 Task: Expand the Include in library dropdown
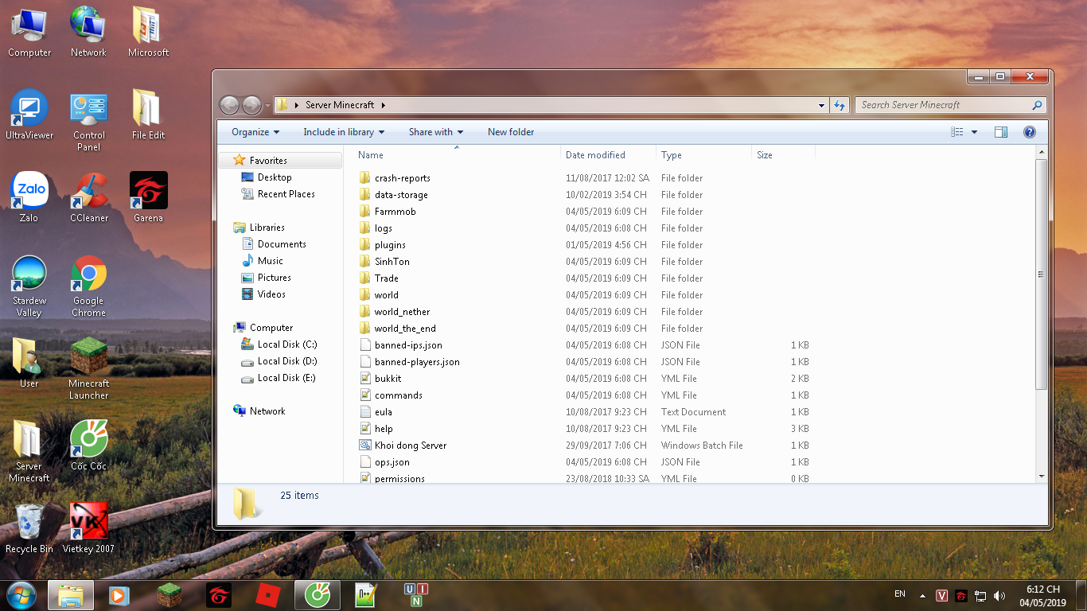tap(343, 132)
